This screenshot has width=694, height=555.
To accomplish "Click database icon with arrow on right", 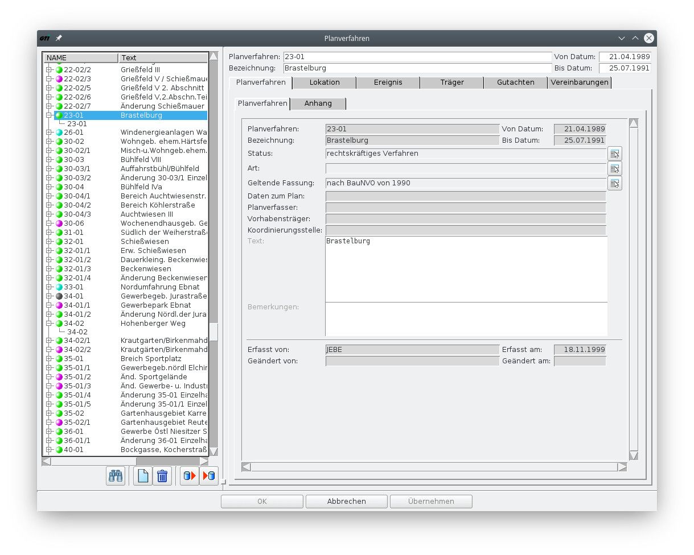I will pos(190,475).
